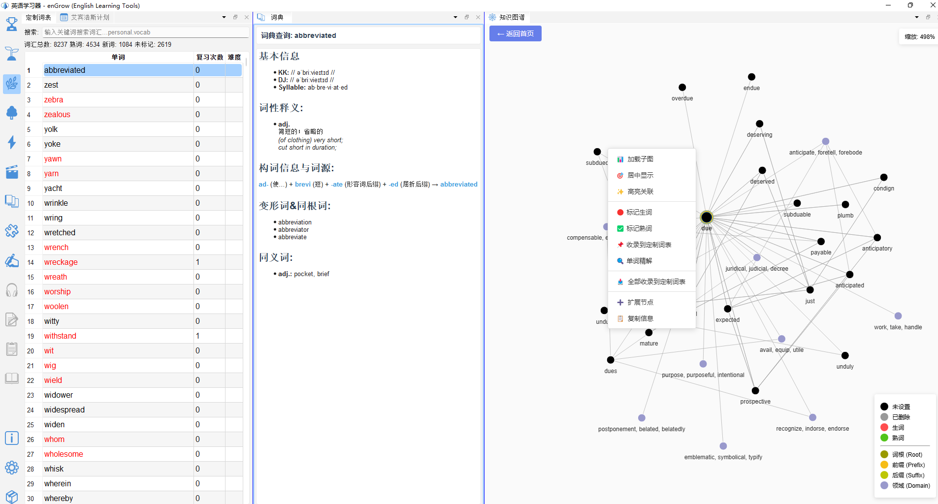The width and height of the screenshot is (938, 504).
Task: Open the clapperboard video sidebar icon
Action: coord(12,172)
